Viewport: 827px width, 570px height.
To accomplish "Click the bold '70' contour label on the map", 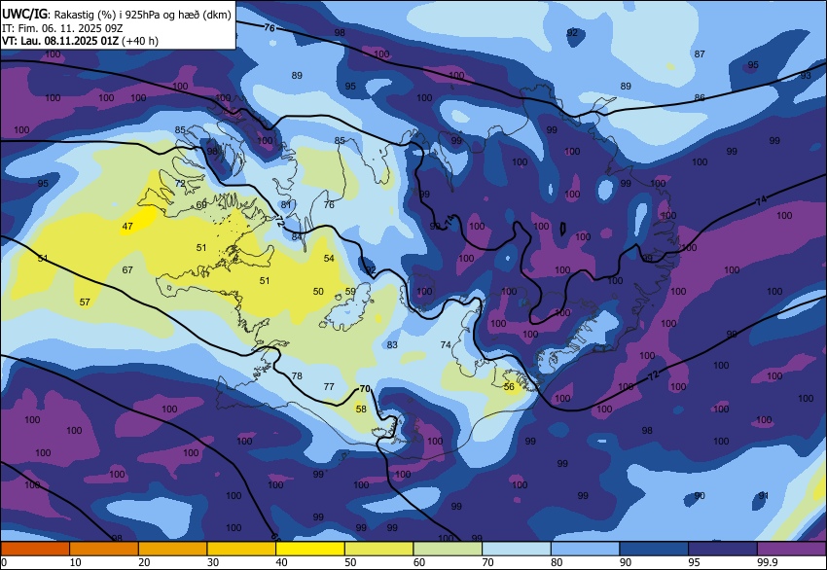I will tap(365, 389).
